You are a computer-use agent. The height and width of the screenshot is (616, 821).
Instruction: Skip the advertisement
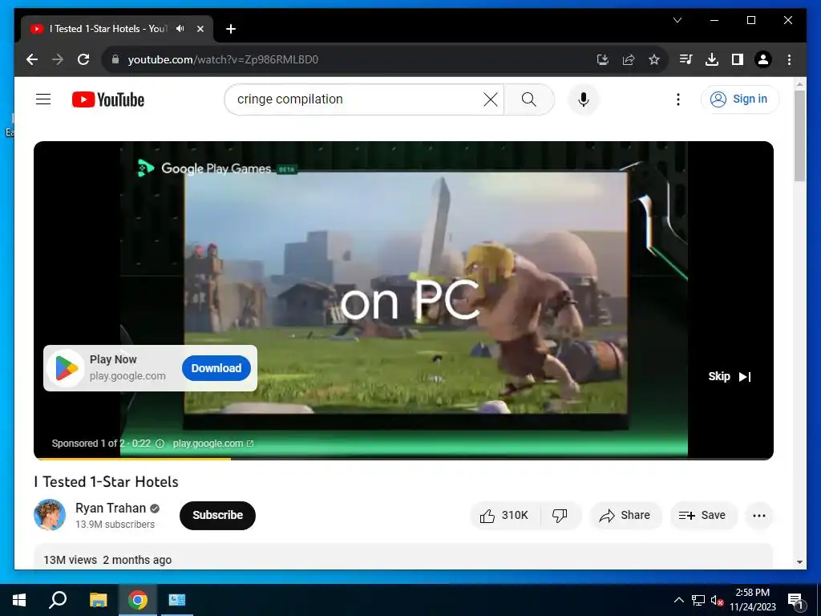(730, 377)
